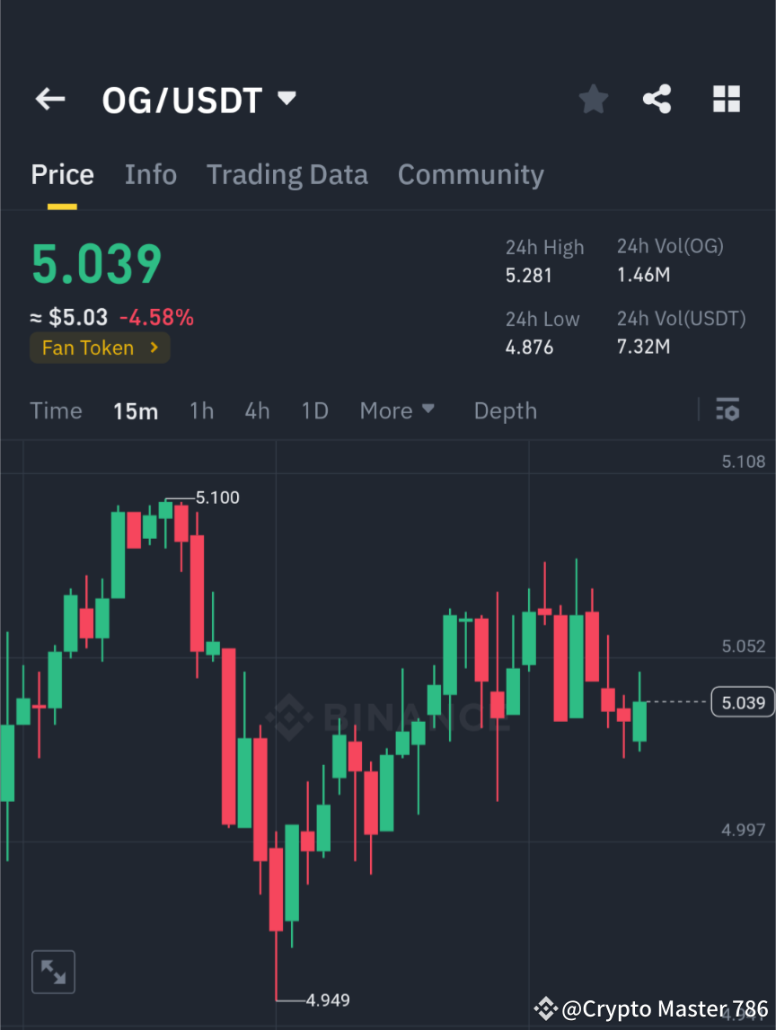The height and width of the screenshot is (1030, 776).
Task: Expand the More timeframe dropdown
Action: 396,410
